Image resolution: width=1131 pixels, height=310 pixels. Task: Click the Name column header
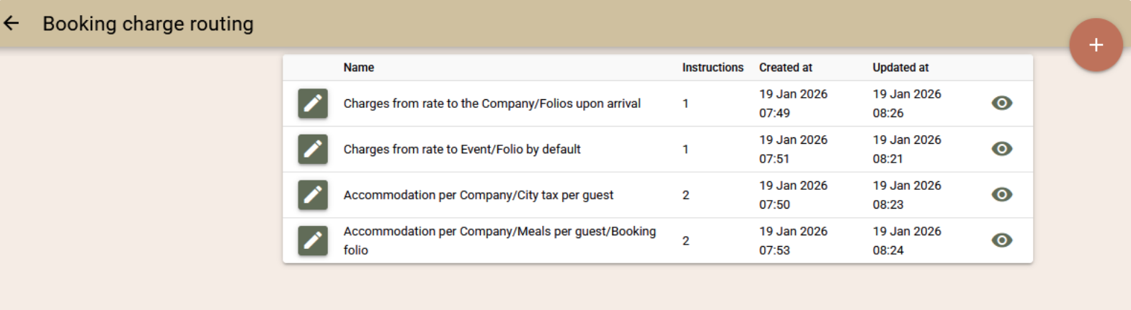click(358, 68)
